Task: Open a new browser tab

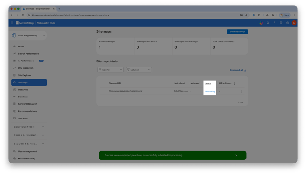Action: click(59, 9)
